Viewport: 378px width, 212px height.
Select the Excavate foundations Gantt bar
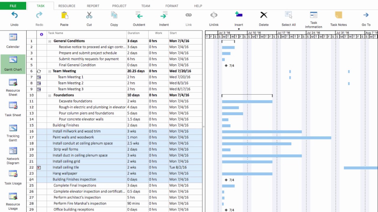(x=247, y=102)
